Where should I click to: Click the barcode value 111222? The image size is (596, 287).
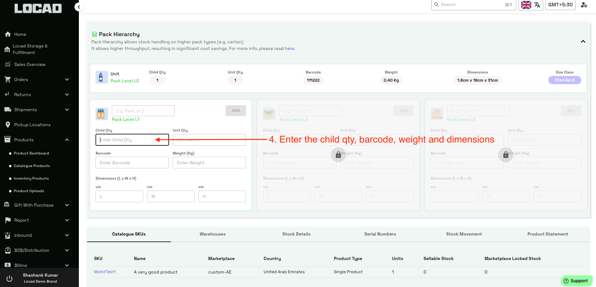click(x=313, y=80)
